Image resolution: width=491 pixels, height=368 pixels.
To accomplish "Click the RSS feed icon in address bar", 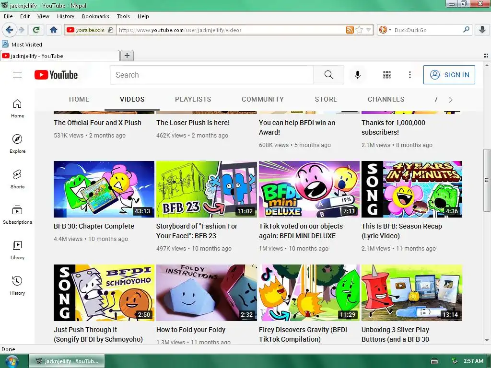I will (x=350, y=30).
